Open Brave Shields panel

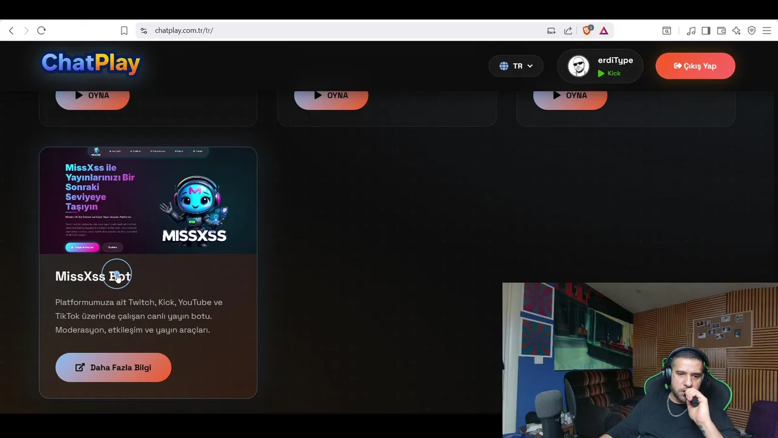(587, 30)
